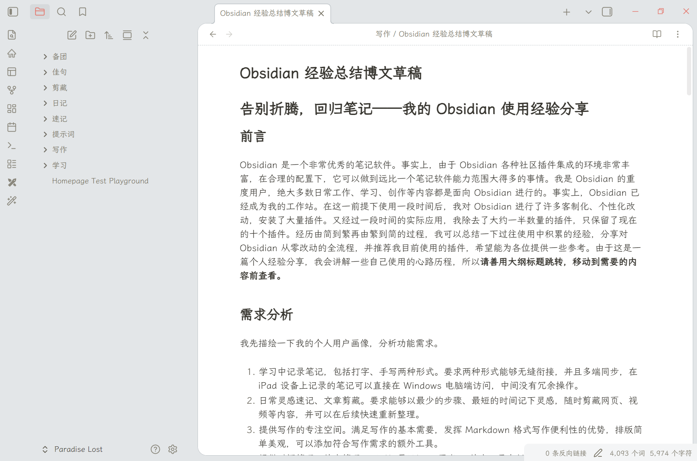
Task: Change file sort order
Action: click(x=109, y=35)
